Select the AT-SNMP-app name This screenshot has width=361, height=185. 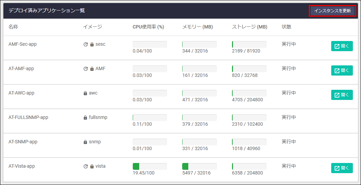tap(23, 142)
